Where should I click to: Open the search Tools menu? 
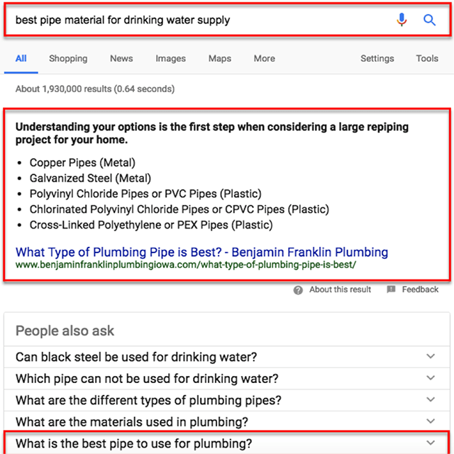pos(427,58)
